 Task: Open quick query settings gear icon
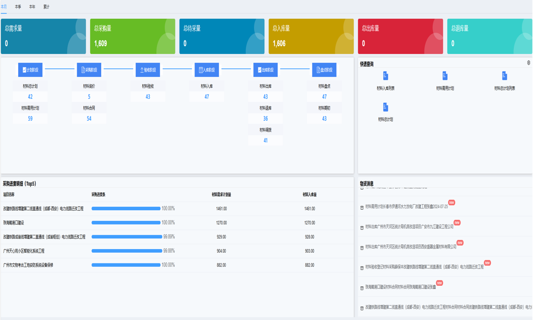click(528, 63)
